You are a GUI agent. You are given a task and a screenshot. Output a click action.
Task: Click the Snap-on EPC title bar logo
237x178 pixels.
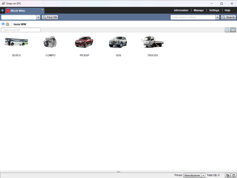point(4,3)
